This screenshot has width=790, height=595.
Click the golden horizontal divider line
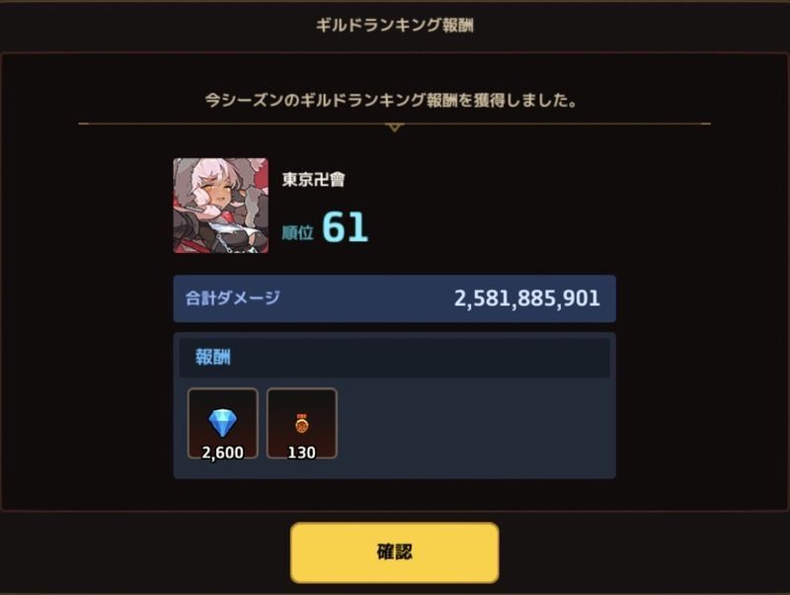394,124
